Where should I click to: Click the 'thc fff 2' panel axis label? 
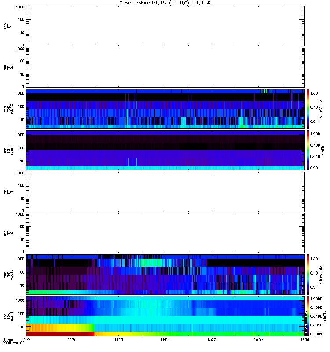click(x=8, y=233)
